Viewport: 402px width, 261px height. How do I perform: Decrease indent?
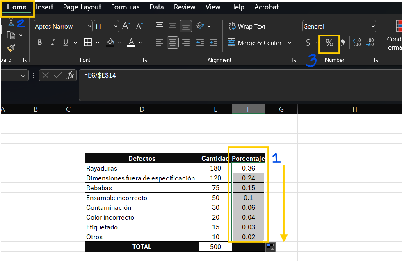(x=200, y=43)
